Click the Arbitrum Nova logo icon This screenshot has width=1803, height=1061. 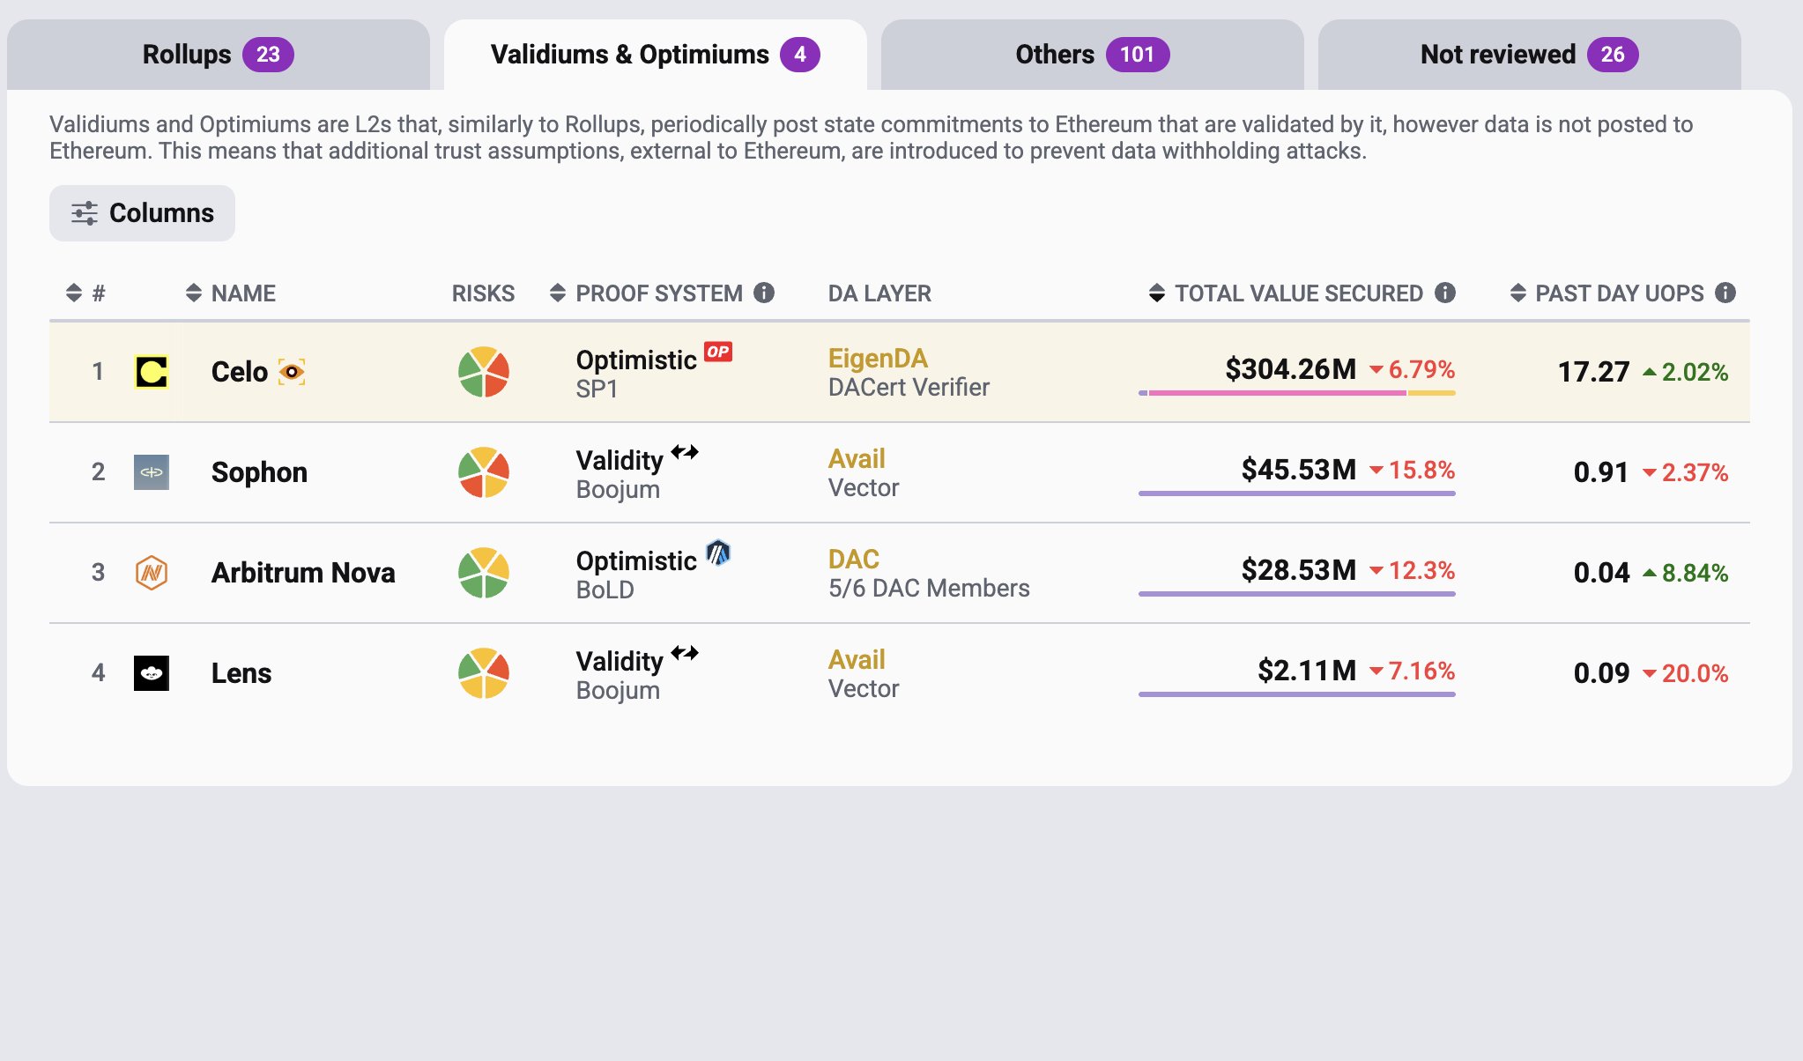(x=151, y=573)
